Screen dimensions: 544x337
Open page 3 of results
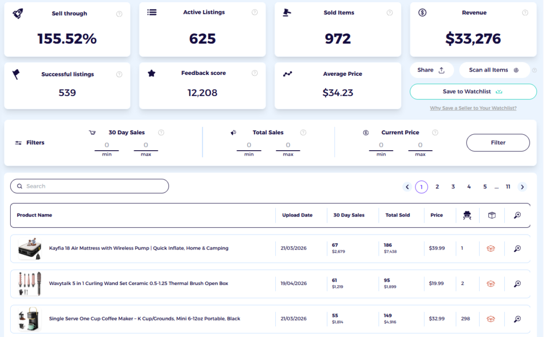(453, 187)
